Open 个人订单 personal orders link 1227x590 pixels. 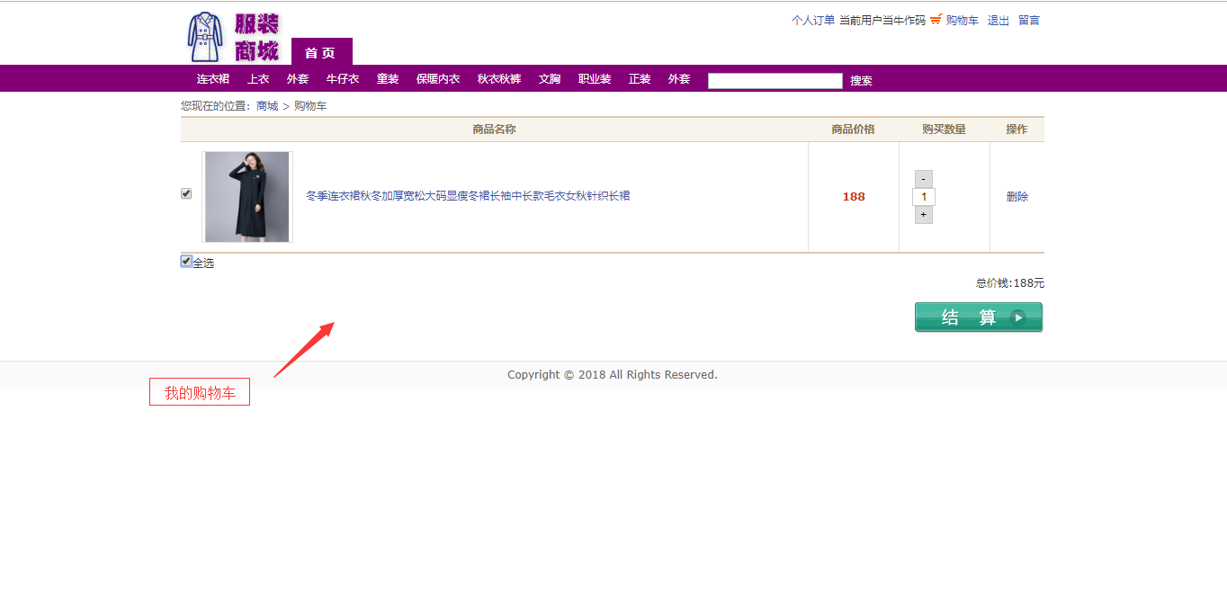pos(812,20)
